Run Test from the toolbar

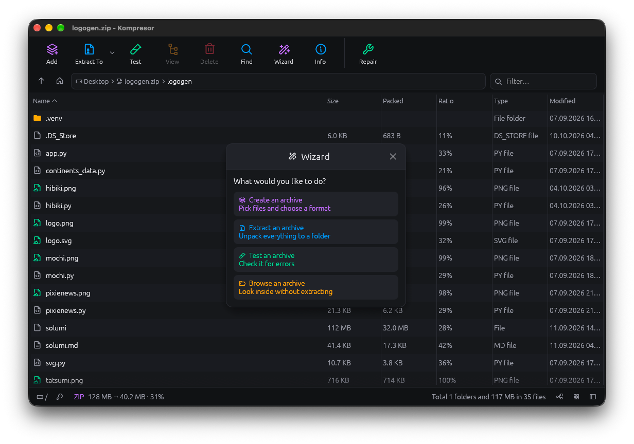(135, 53)
